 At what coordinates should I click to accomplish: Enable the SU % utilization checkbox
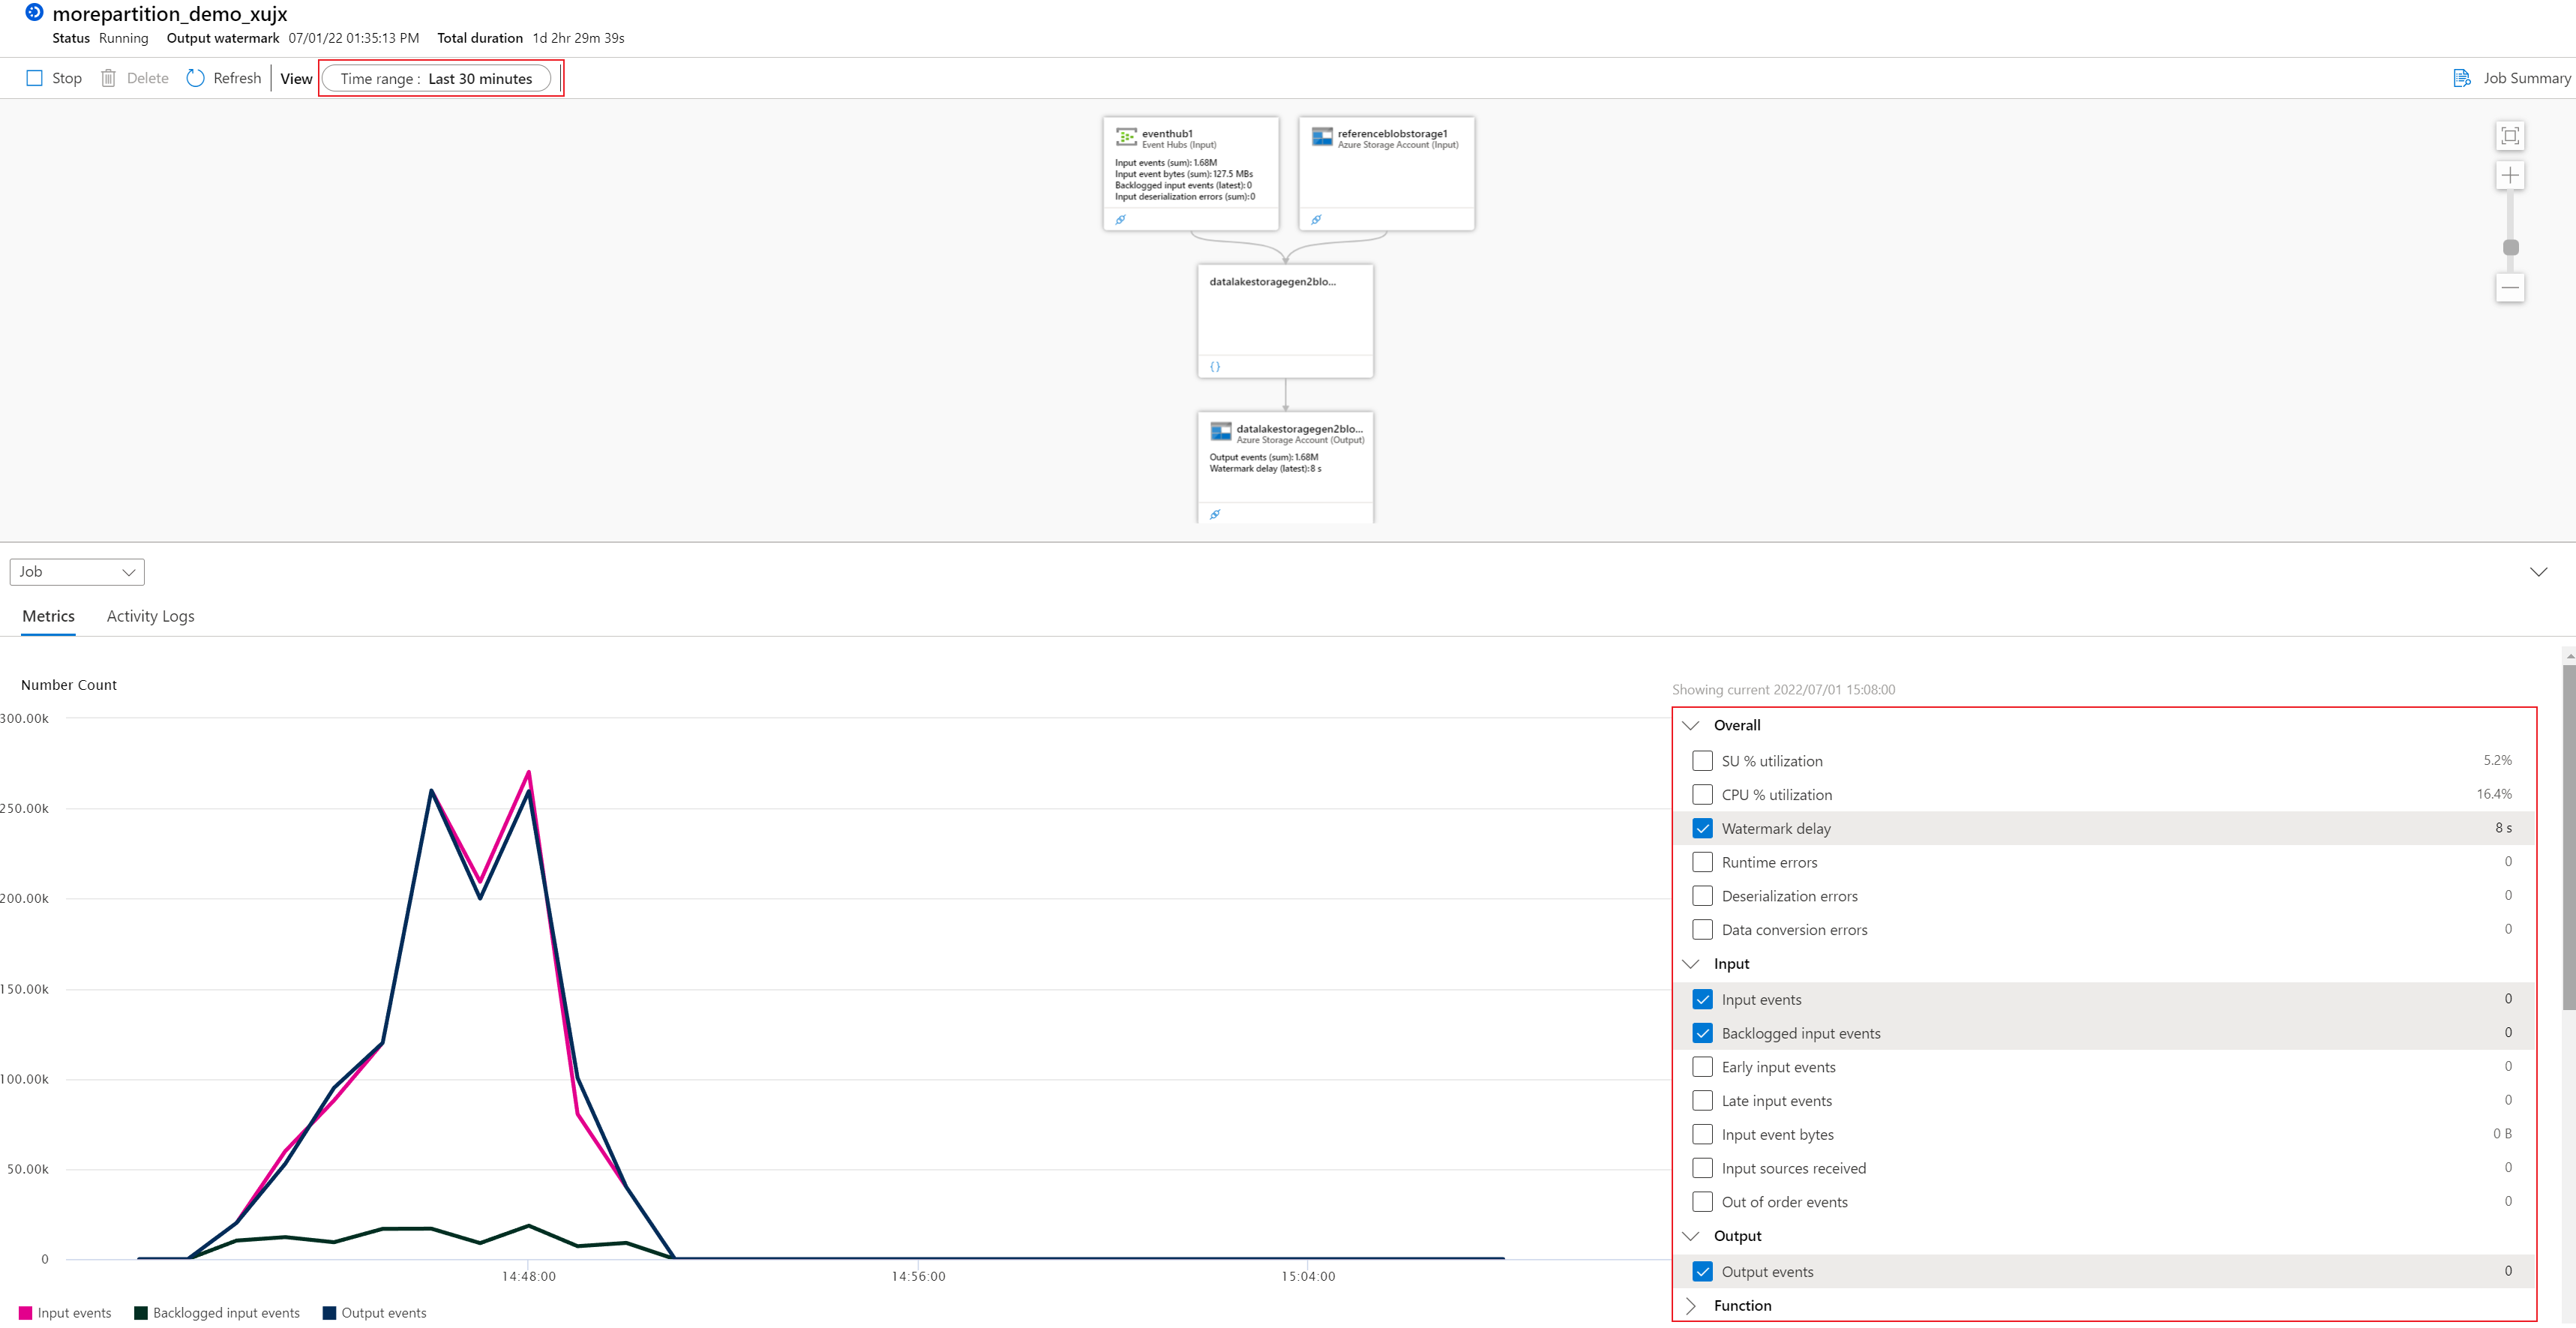pos(1702,761)
